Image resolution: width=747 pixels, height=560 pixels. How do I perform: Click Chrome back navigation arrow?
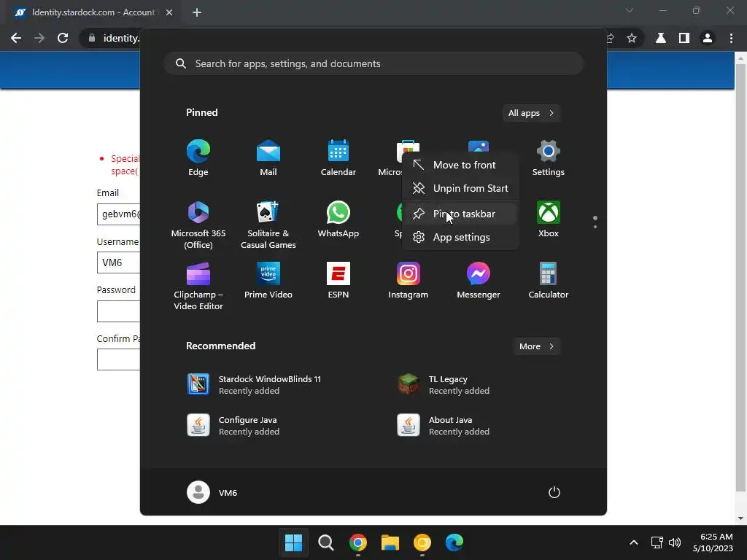16,38
